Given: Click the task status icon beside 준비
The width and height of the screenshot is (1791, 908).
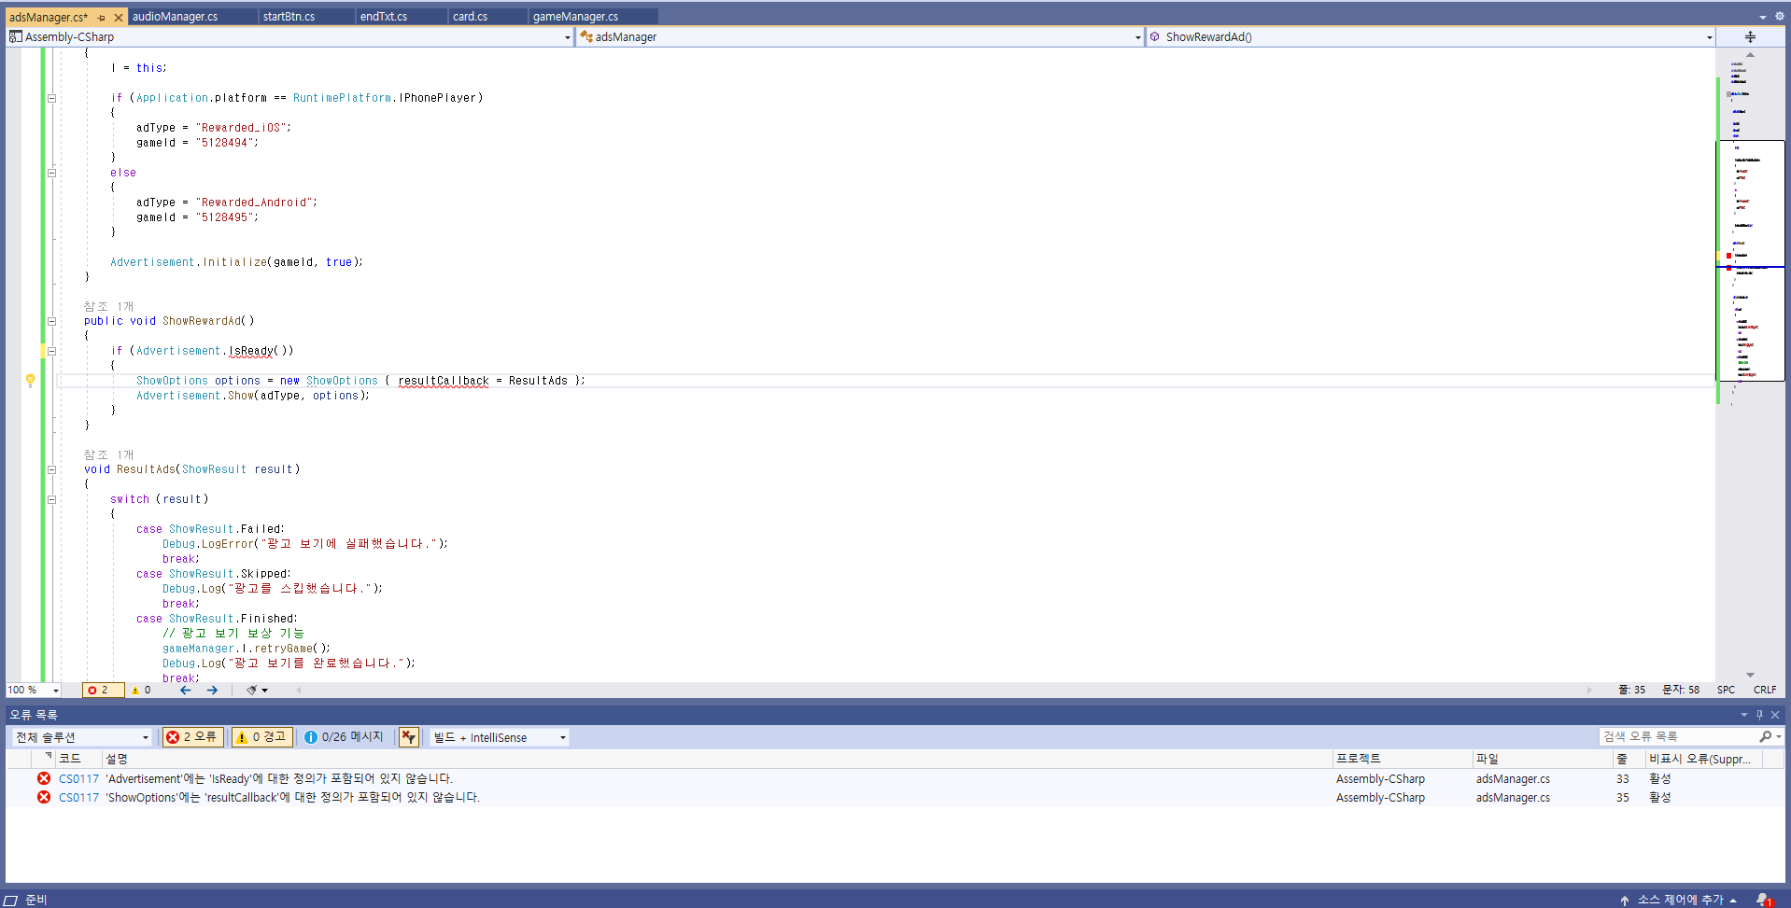Looking at the screenshot, I should tap(11, 900).
